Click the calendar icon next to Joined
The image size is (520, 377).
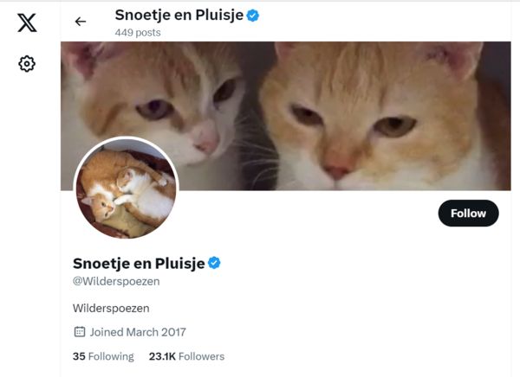click(79, 331)
